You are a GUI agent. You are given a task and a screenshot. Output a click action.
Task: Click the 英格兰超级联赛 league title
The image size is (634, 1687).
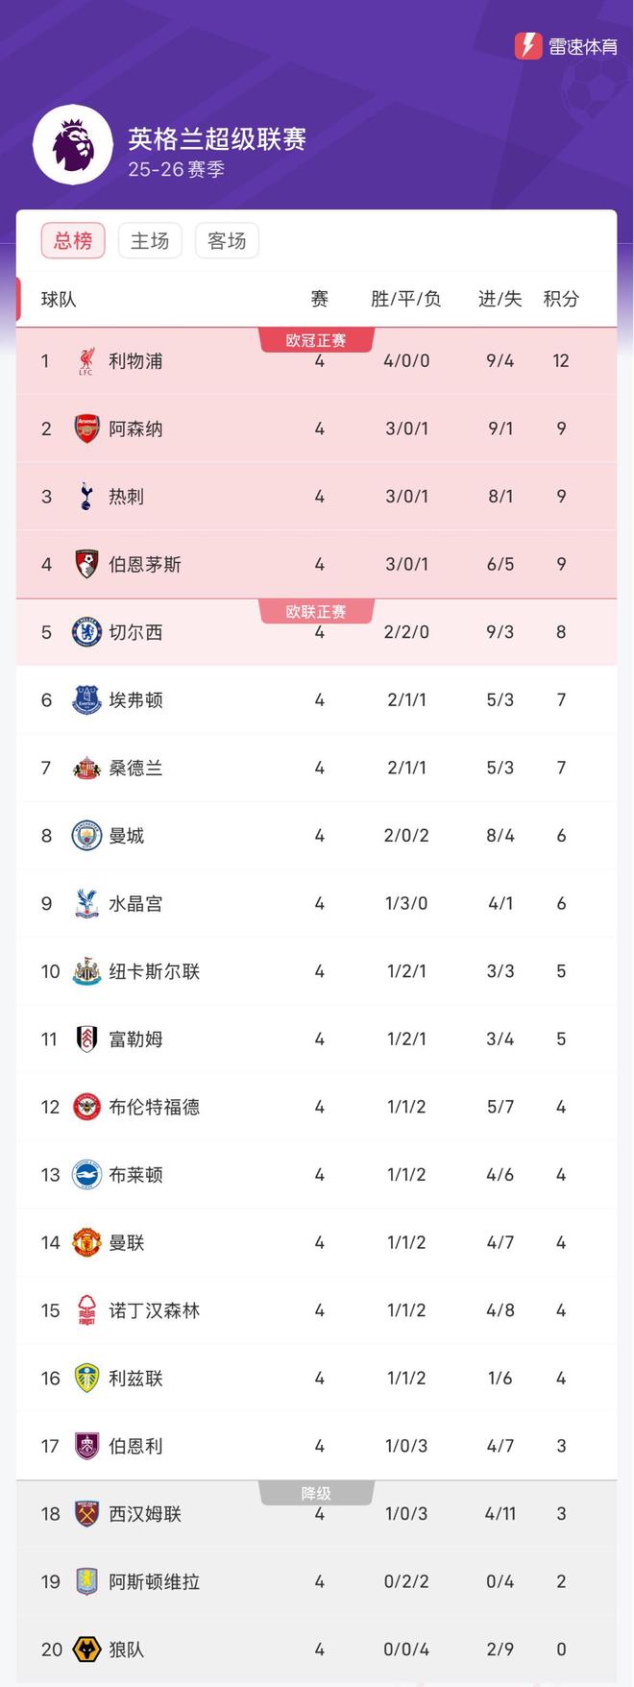click(217, 139)
